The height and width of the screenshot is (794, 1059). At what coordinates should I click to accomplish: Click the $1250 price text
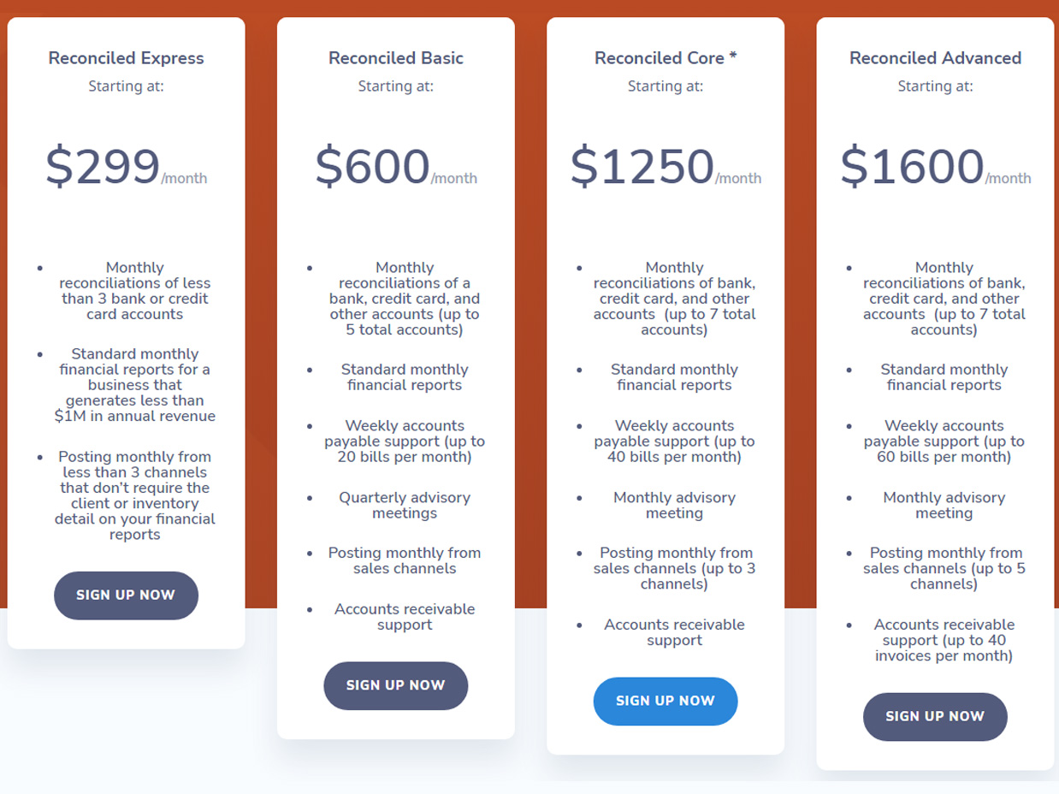click(642, 166)
